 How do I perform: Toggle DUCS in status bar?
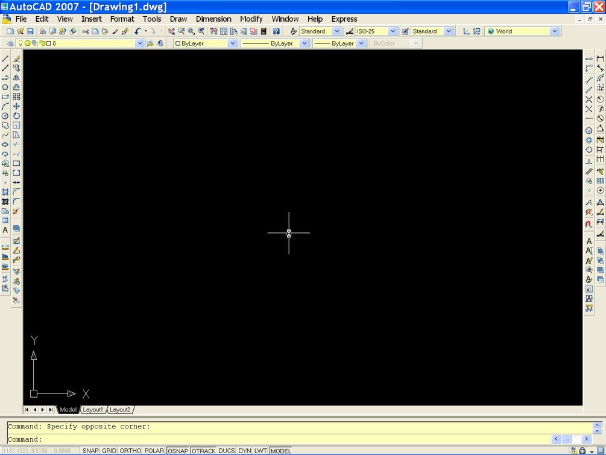coord(227,451)
